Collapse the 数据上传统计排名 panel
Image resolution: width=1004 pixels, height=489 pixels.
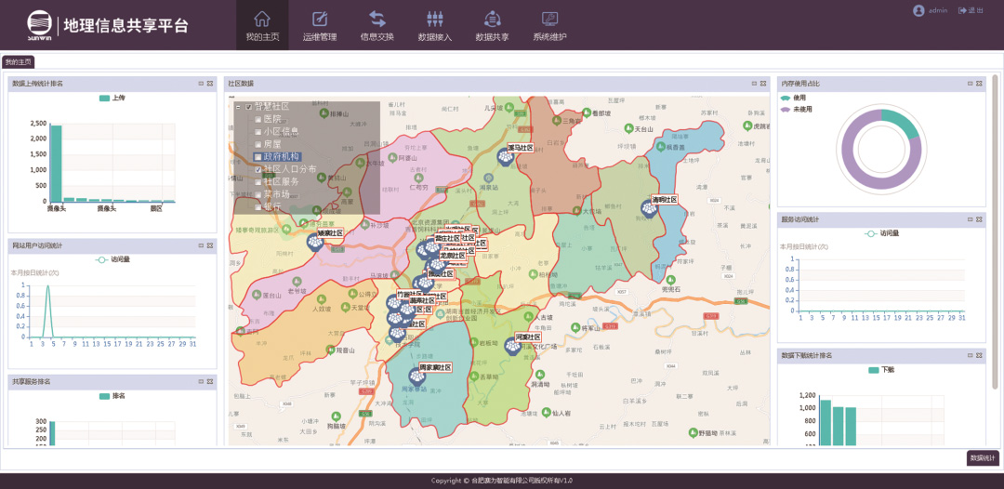[200, 84]
